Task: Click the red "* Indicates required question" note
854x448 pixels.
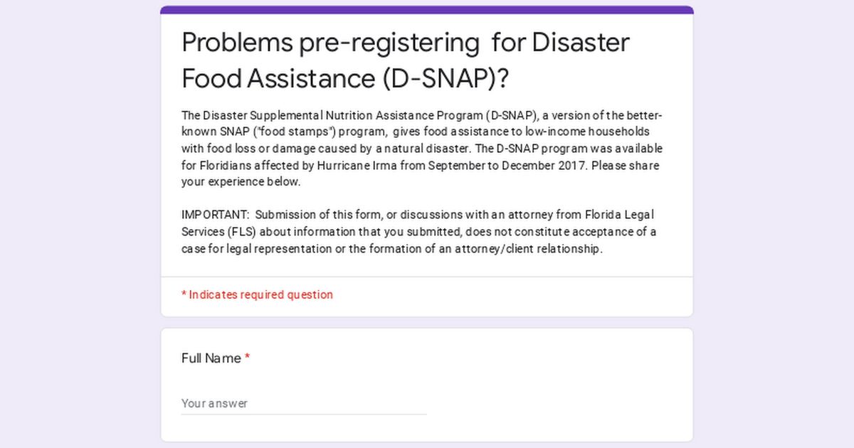Action: [257, 294]
